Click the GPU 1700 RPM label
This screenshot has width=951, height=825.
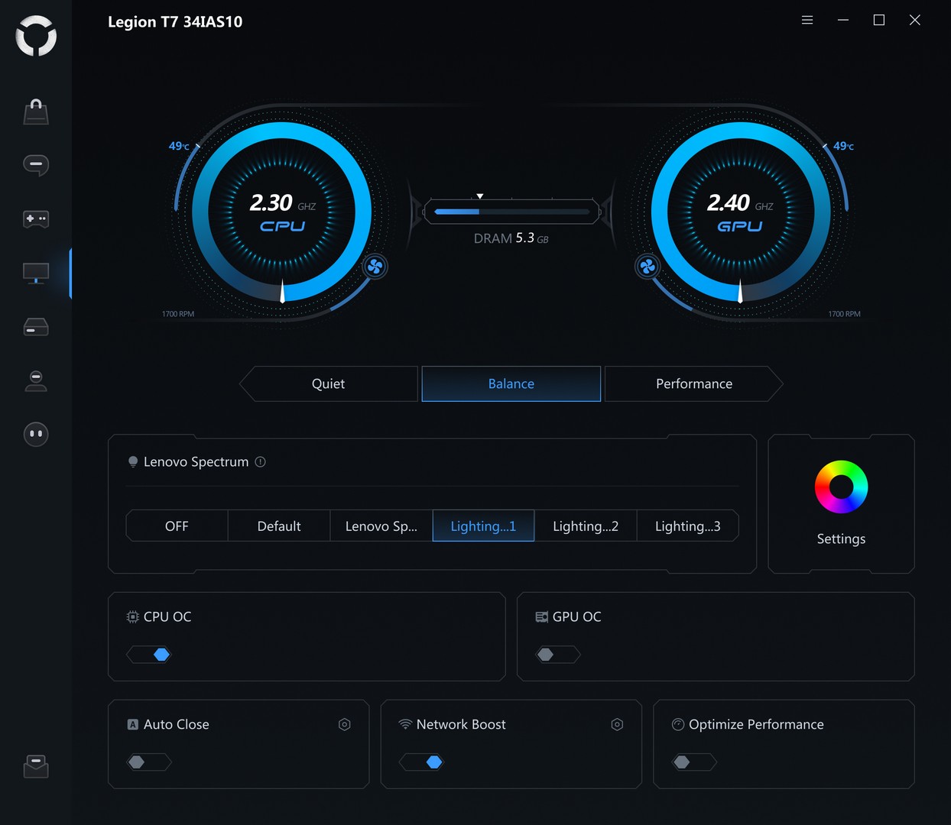(844, 314)
